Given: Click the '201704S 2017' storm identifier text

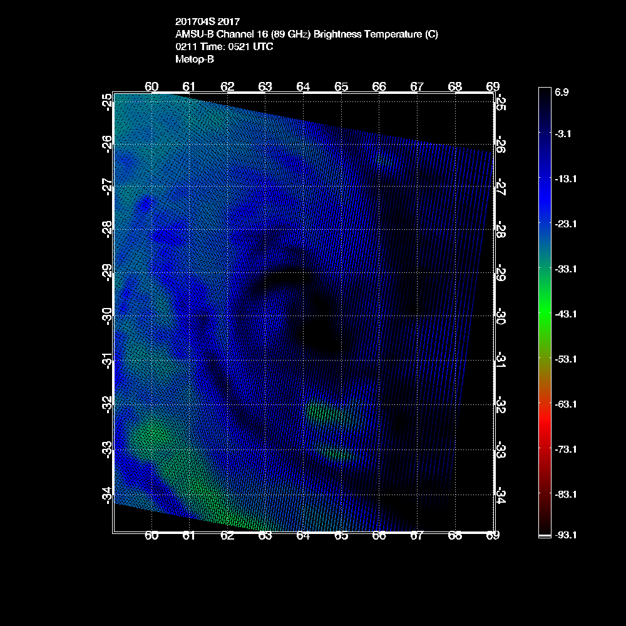Looking at the screenshot, I should (x=207, y=23).
